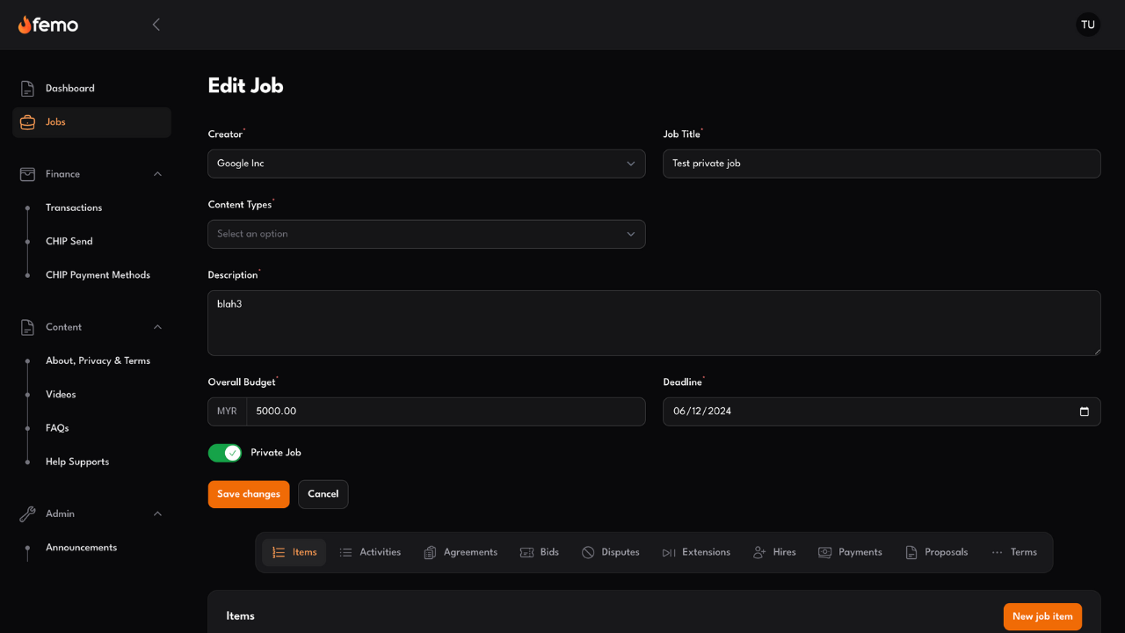The image size is (1125, 633).
Task: Select the Jobs briefcase icon in sidebar
Action: (26, 122)
